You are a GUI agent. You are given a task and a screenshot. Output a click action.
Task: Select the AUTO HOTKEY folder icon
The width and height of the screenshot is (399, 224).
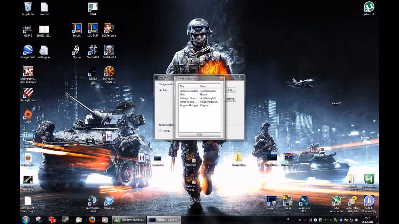[353, 182]
